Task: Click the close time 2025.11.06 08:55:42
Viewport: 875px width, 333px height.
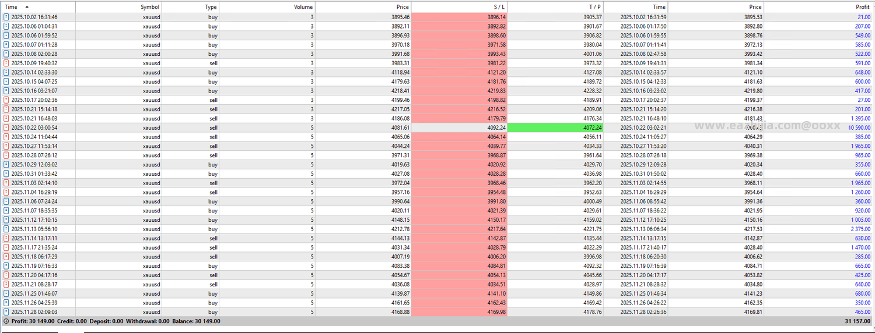Action: click(x=643, y=201)
